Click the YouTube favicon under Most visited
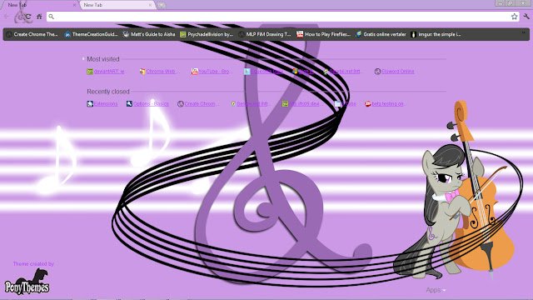The image size is (533, 300). click(194, 72)
